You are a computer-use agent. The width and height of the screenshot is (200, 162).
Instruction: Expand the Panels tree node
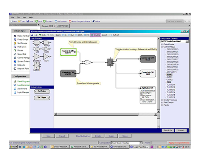tap(162, 105)
